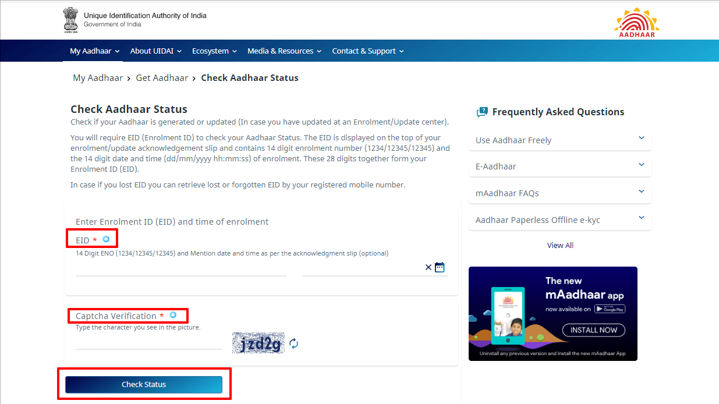Go to My Aadhaar breadcrumb

click(98, 78)
